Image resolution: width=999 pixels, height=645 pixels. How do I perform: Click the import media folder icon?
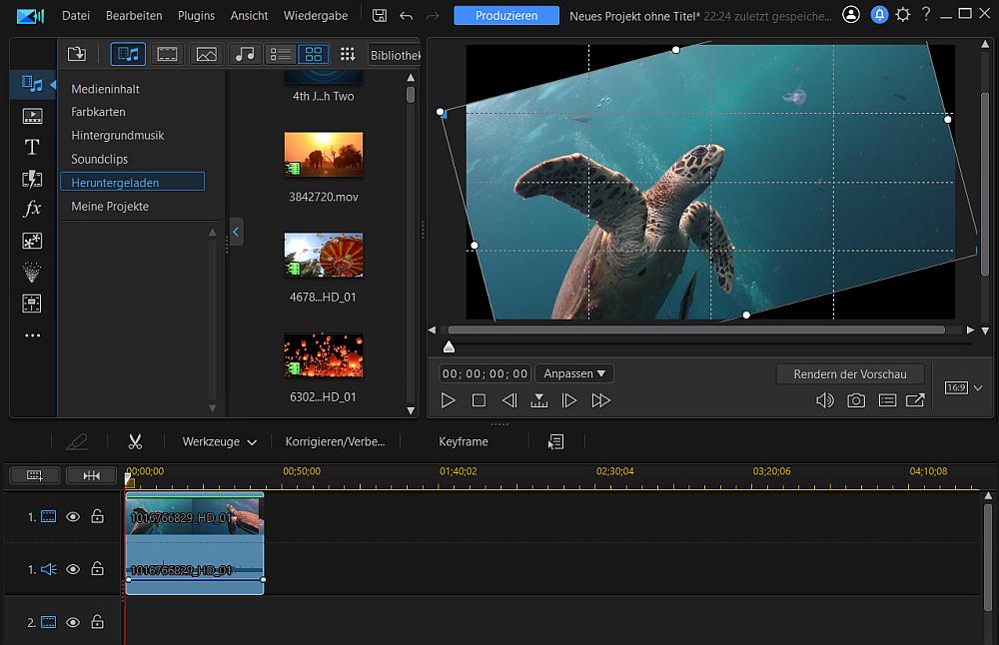pos(77,54)
